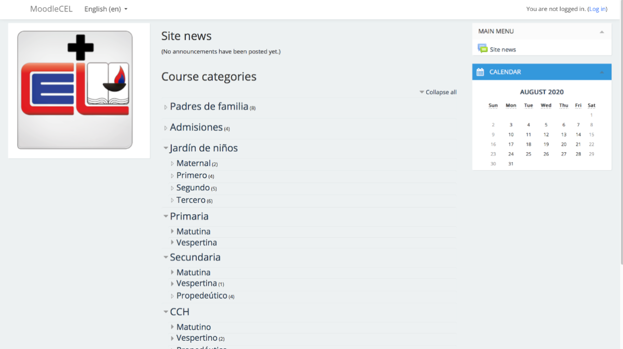Click the calendar icon in Calendar block header
The height and width of the screenshot is (349, 623).
(x=480, y=72)
